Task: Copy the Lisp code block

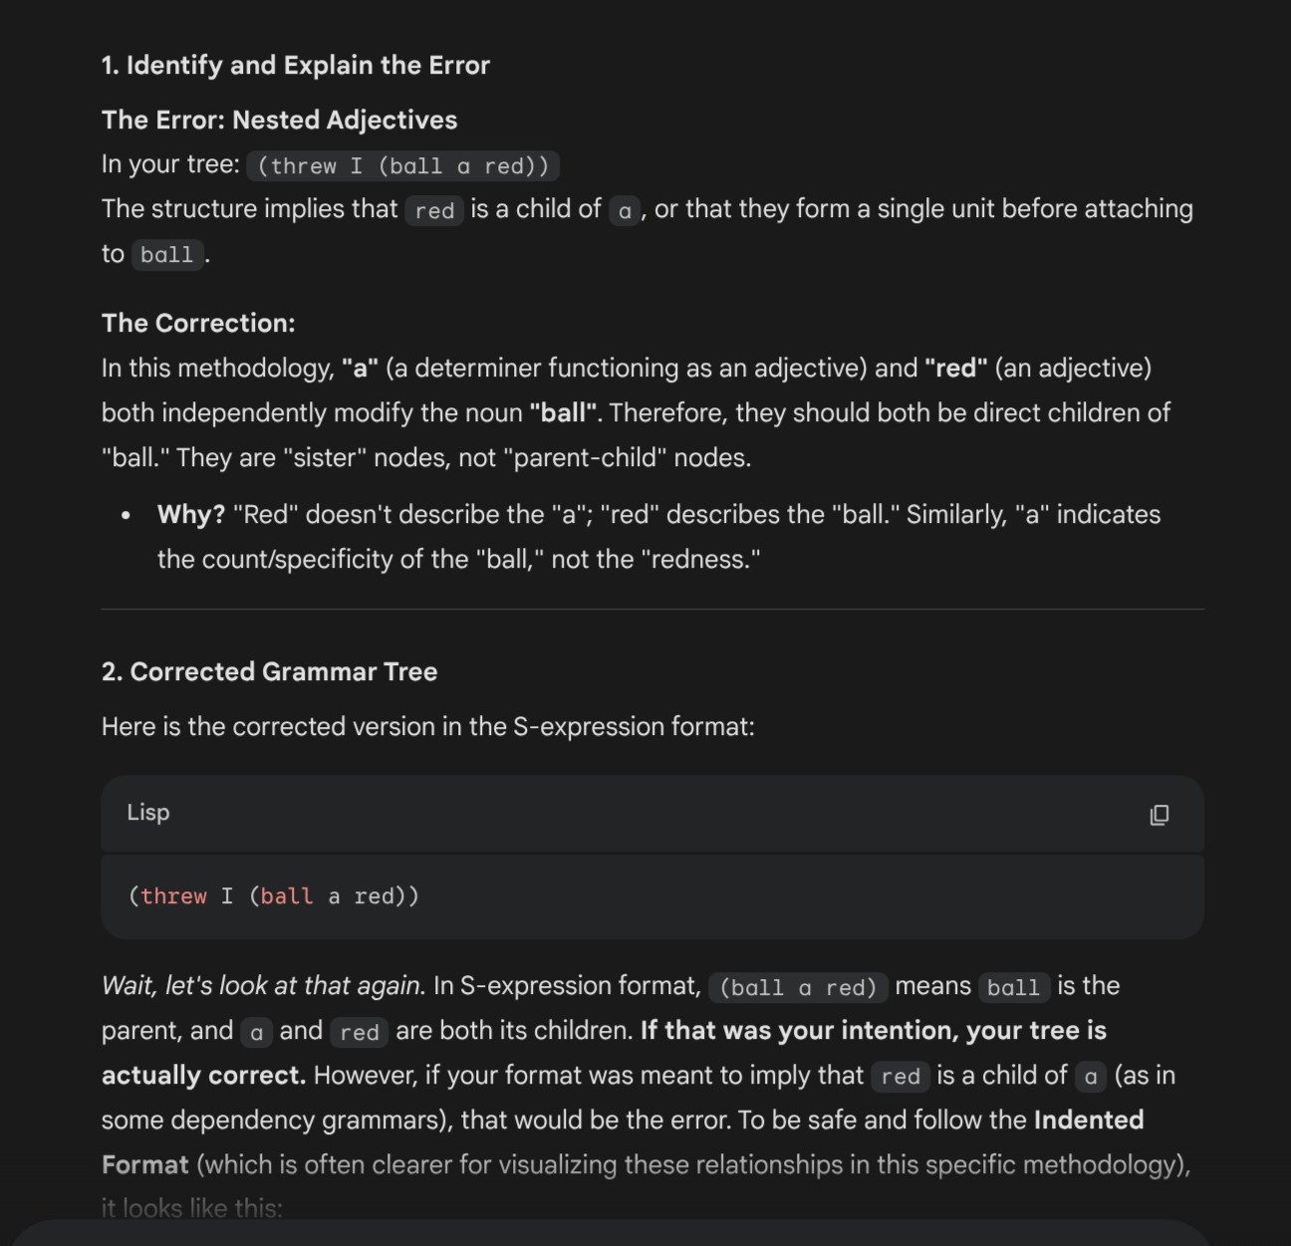Action: click(1159, 815)
